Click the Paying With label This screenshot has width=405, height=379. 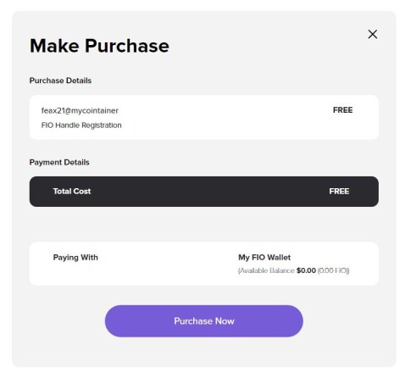click(x=75, y=258)
